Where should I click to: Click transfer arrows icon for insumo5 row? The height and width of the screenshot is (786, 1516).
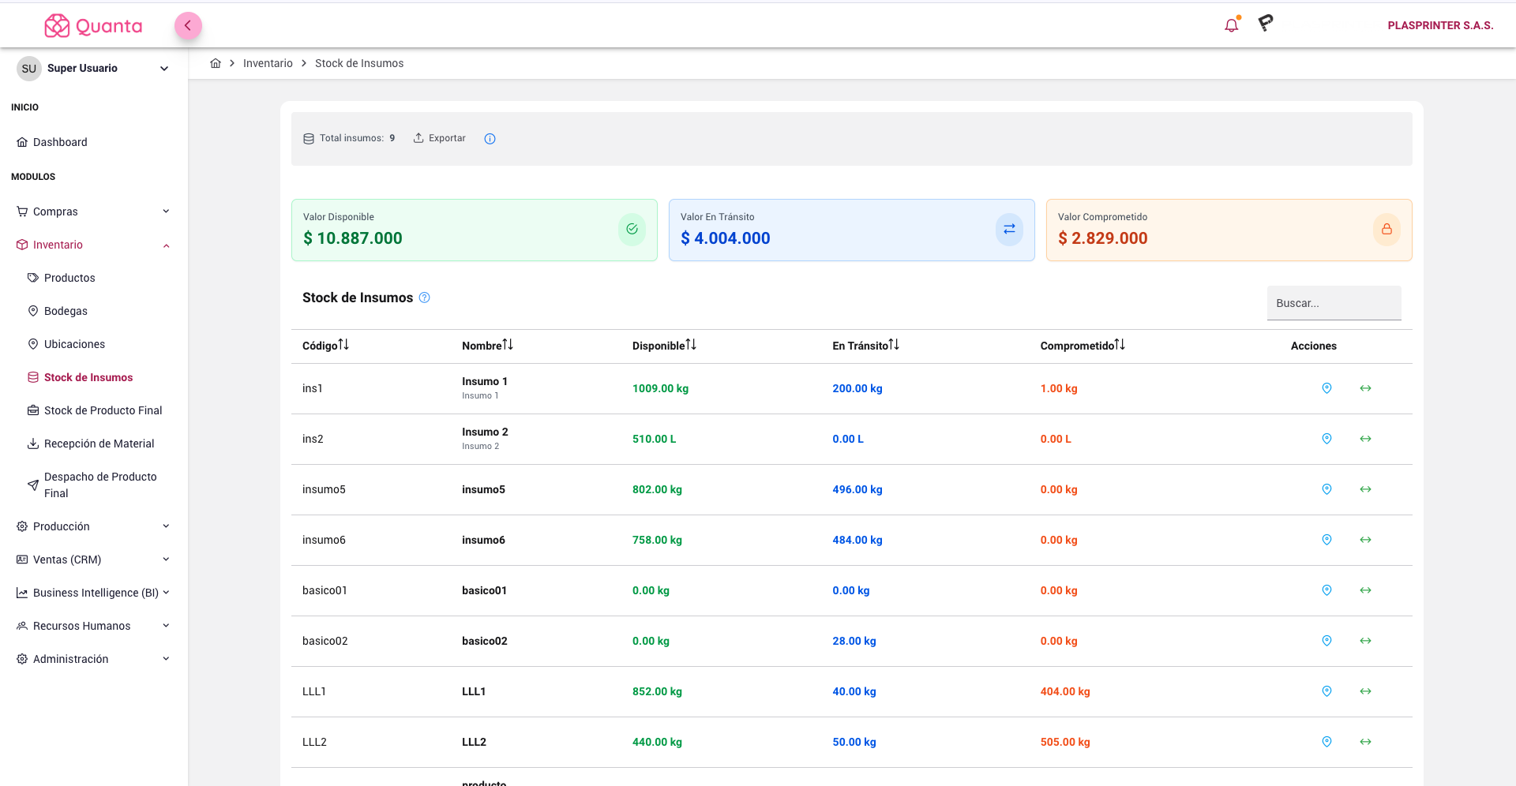coord(1365,489)
